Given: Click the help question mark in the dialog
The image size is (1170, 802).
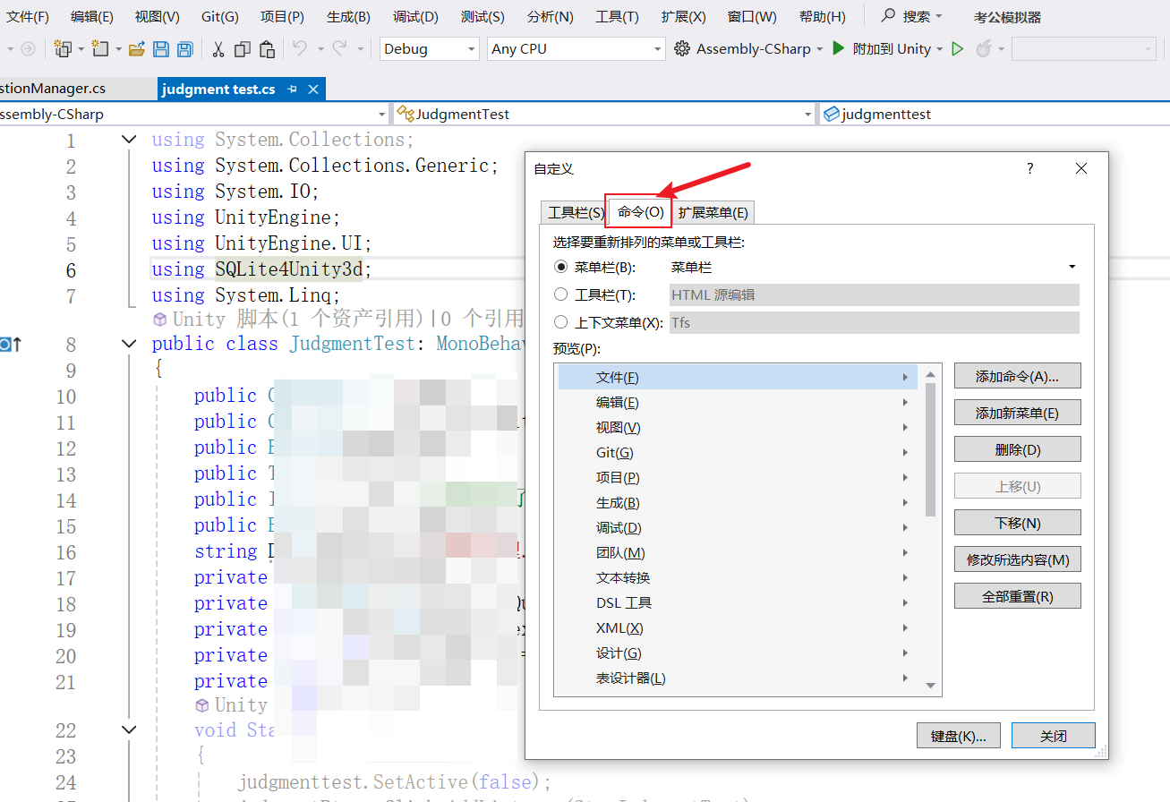Looking at the screenshot, I should pos(1030,168).
